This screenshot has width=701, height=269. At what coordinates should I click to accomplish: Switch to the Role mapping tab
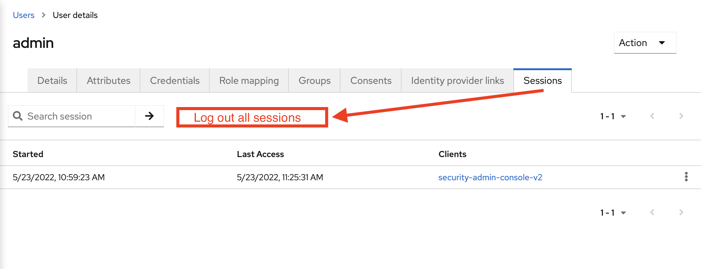click(249, 81)
